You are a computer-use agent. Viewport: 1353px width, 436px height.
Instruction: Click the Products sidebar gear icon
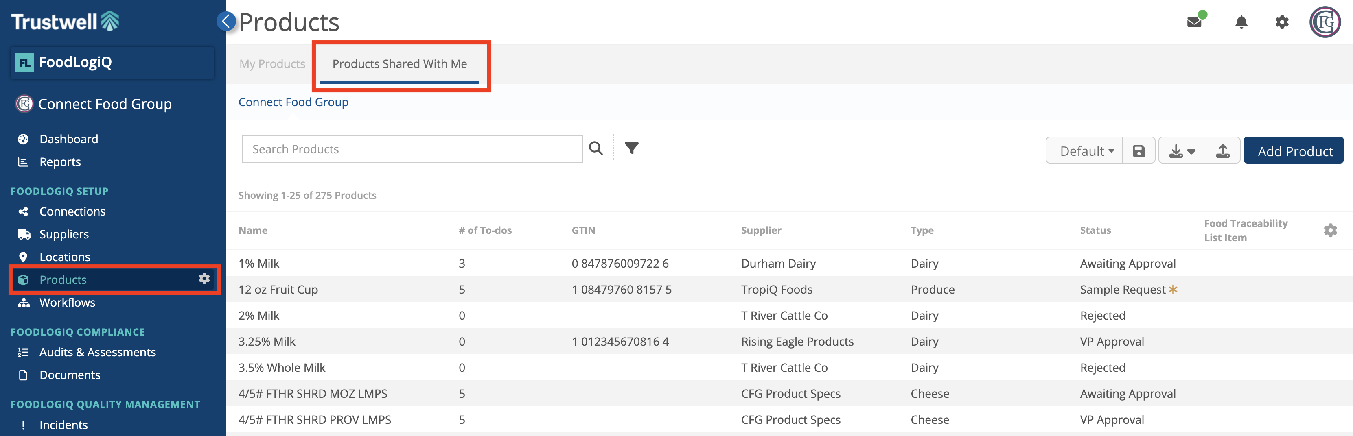[x=204, y=279]
